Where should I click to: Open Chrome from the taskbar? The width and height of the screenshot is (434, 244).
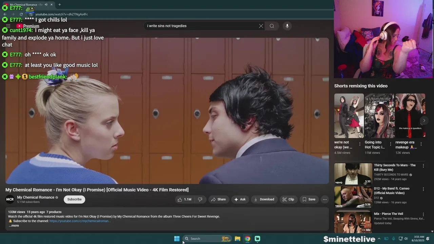[248, 239]
